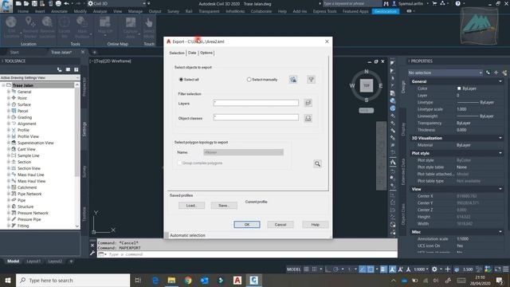Open the Toolspace Survey side tab
The height and width of the screenshot is (287, 510).
84,171
